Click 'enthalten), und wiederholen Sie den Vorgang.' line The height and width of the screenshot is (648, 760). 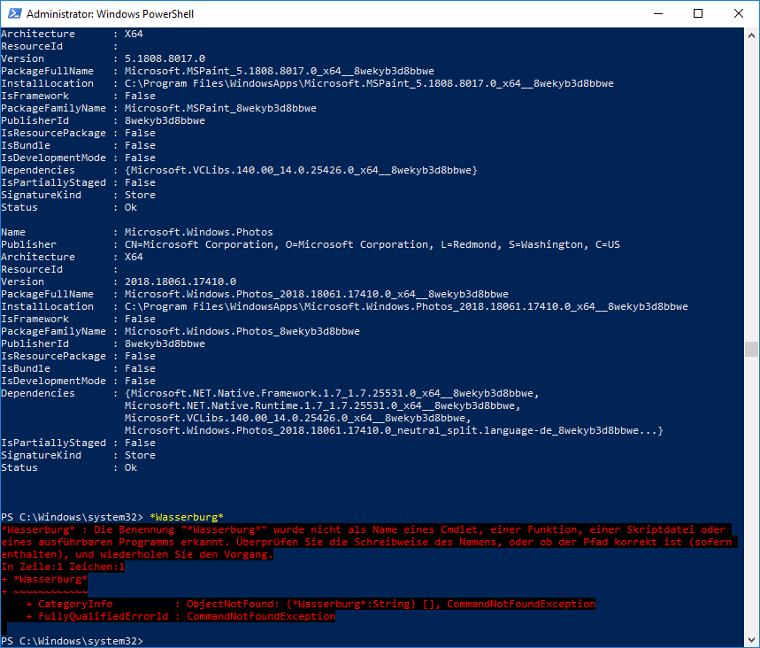(x=137, y=554)
